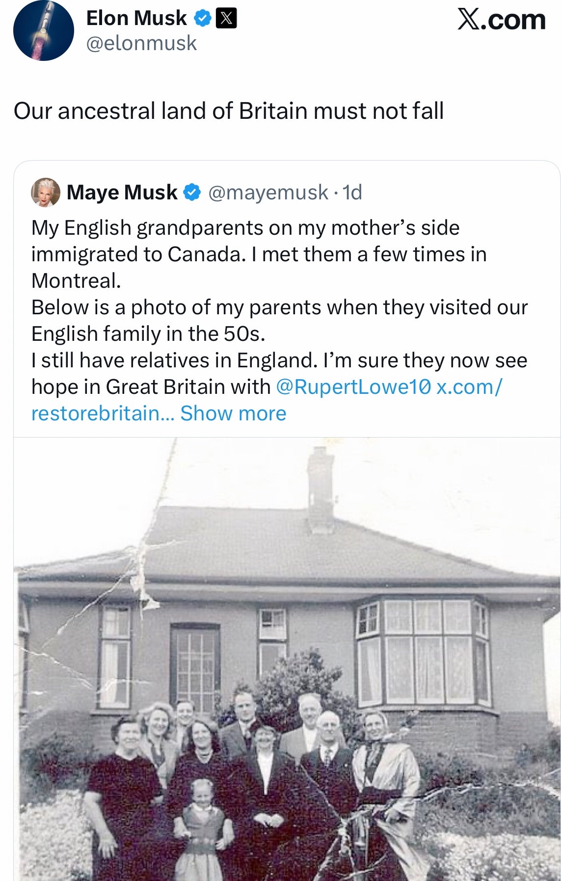The image size is (561, 881).
Task: Click the @elonmusk handle
Action: point(141,43)
